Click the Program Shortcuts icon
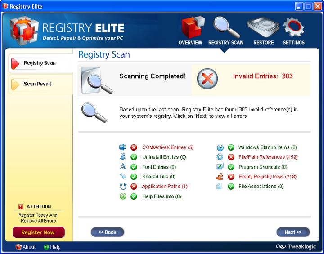Image resolution: width=324 pixels, height=254 pixels. (220, 166)
